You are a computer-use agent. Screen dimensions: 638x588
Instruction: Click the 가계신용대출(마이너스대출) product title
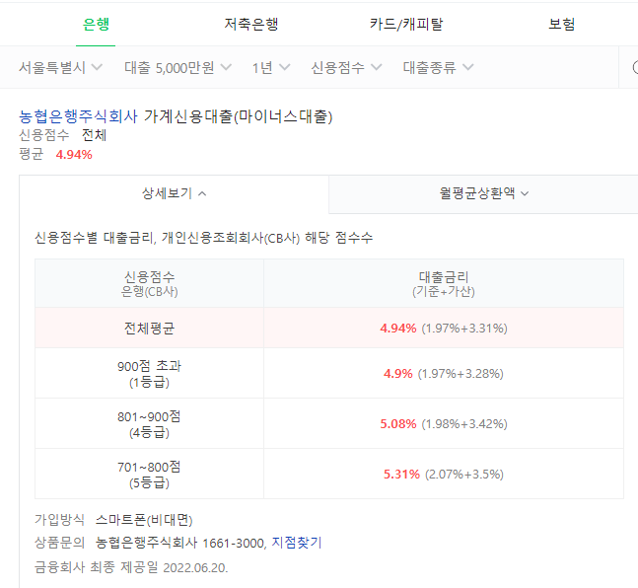238,116
